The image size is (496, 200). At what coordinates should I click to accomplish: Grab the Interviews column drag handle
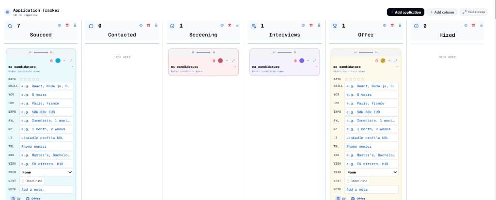click(319, 25)
